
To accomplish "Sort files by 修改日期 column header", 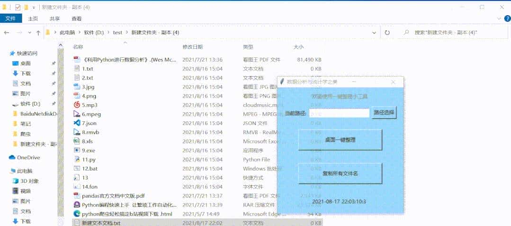I will tap(193, 47).
